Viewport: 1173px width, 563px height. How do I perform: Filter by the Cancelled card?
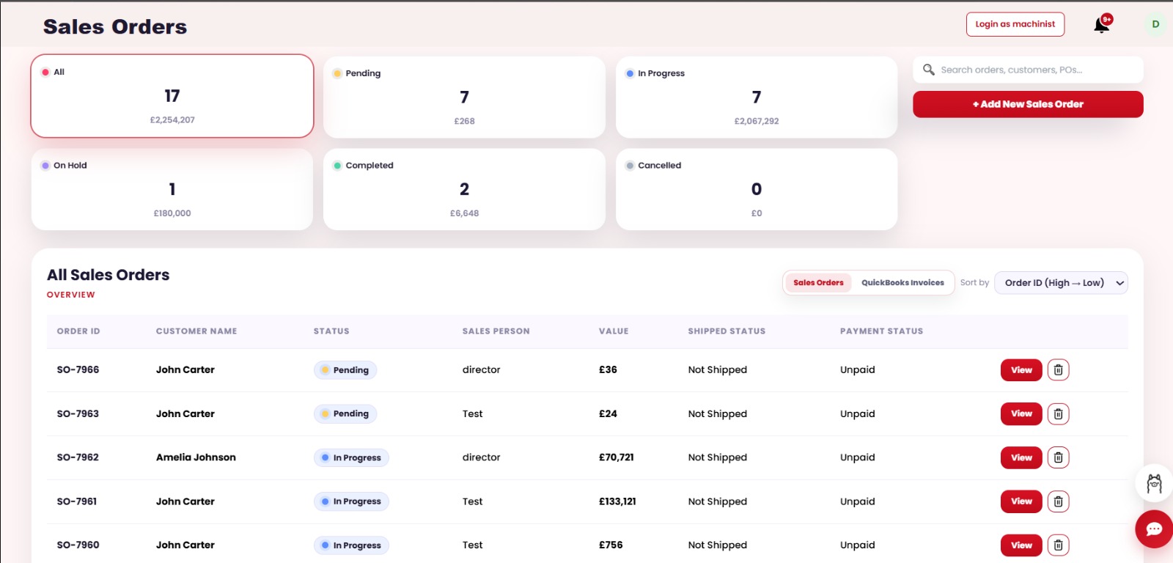757,189
